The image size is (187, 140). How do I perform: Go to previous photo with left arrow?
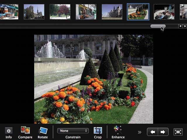point(153,132)
